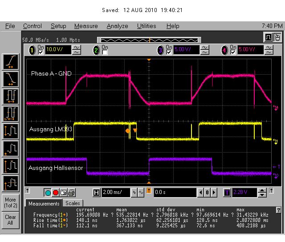Click the delay left arrow button

pos(200,193)
